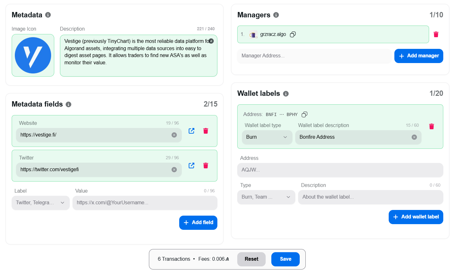This screenshot has width=454, height=273.
Task: Click the Managers info icon
Action: [x=276, y=15]
